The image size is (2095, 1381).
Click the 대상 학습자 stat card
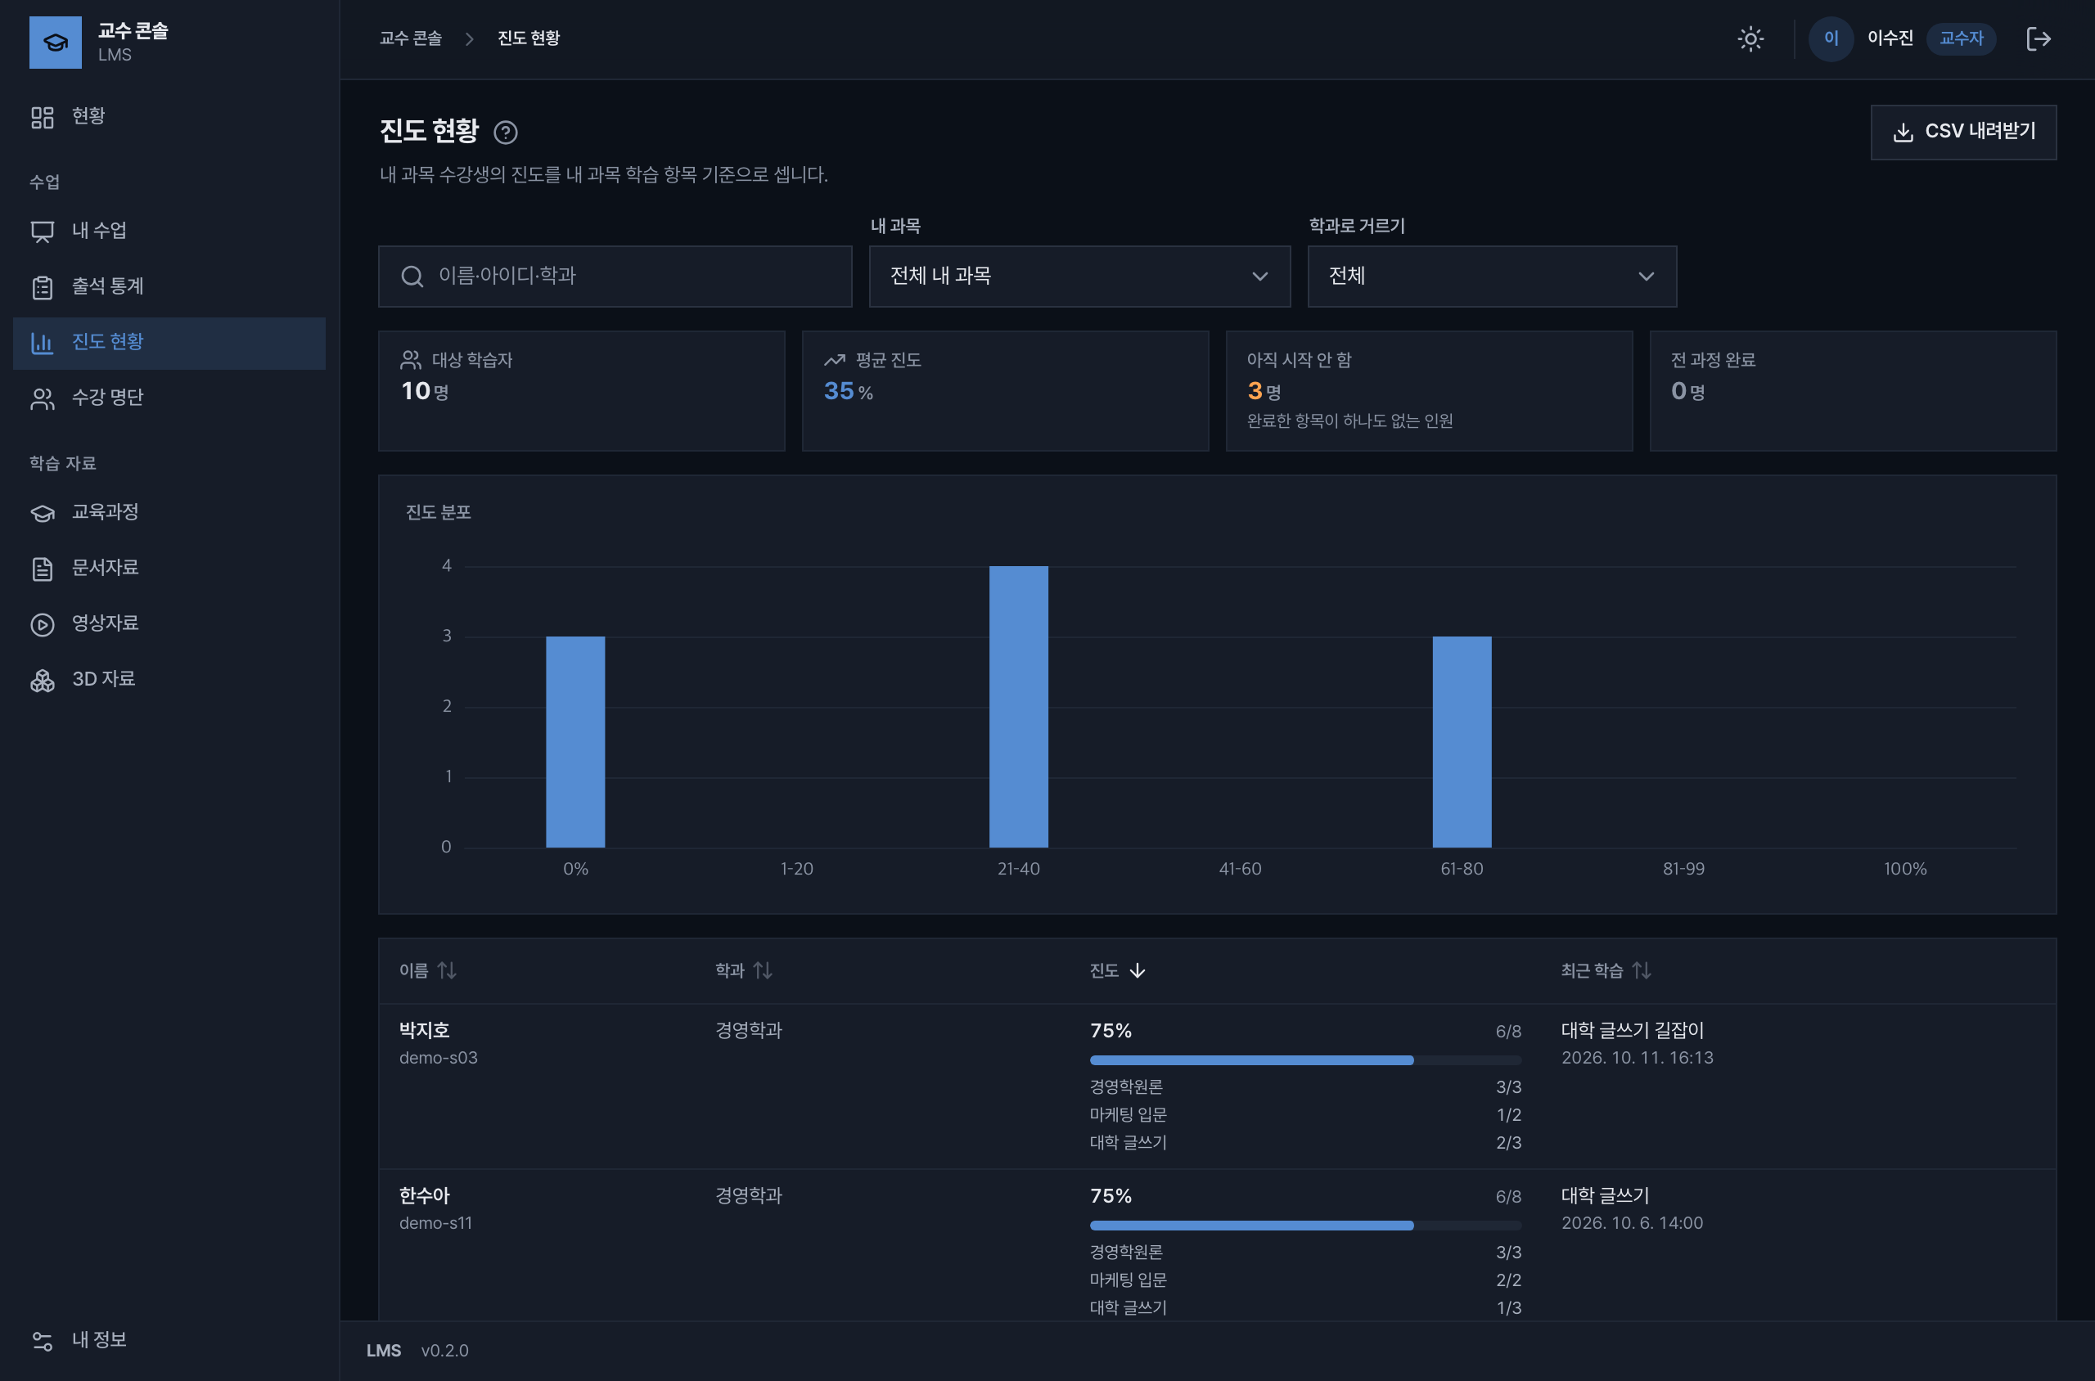coord(582,391)
